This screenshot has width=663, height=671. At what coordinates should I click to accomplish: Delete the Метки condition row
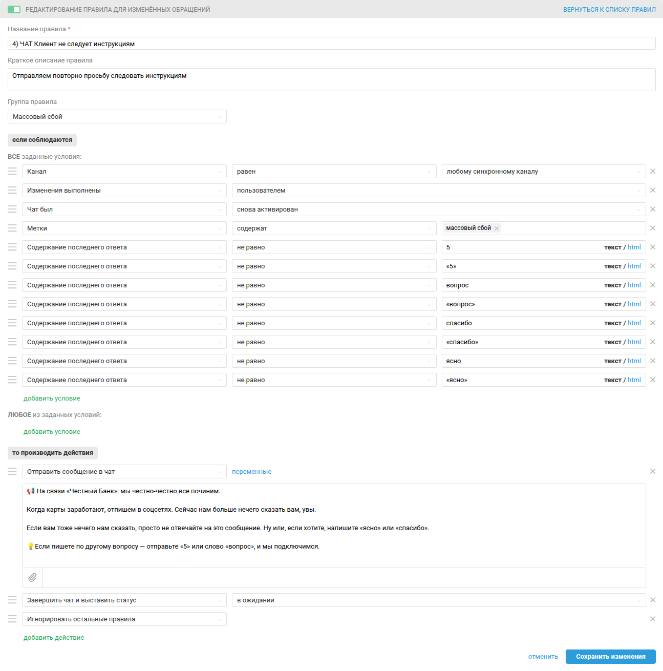click(653, 228)
